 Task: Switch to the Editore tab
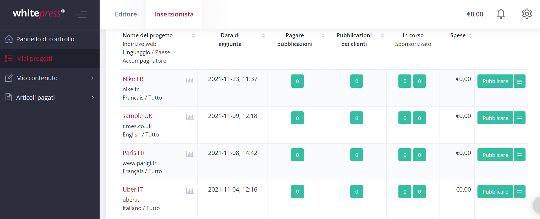tap(126, 14)
